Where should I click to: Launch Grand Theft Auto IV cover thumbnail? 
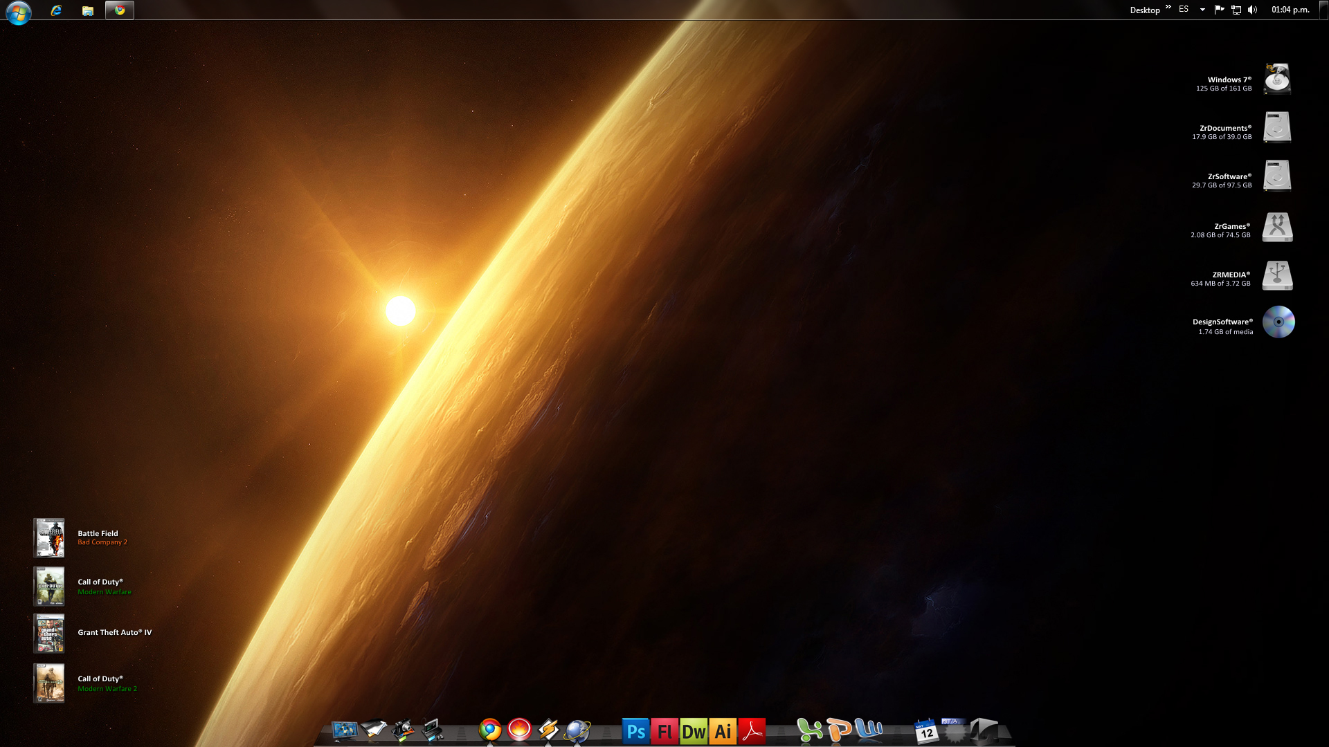click(x=49, y=634)
